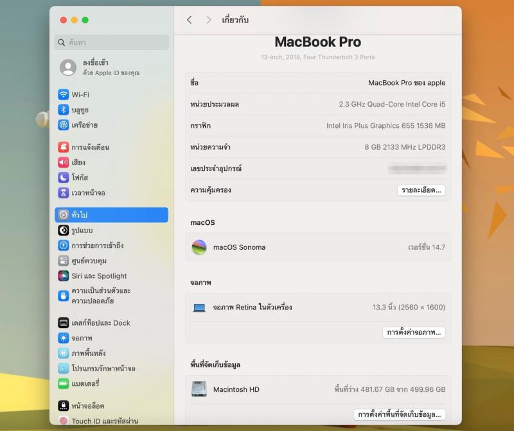514x431 pixels.
Task: Open the Desktop และ Dock icon
Action: [x=63, y=323]
